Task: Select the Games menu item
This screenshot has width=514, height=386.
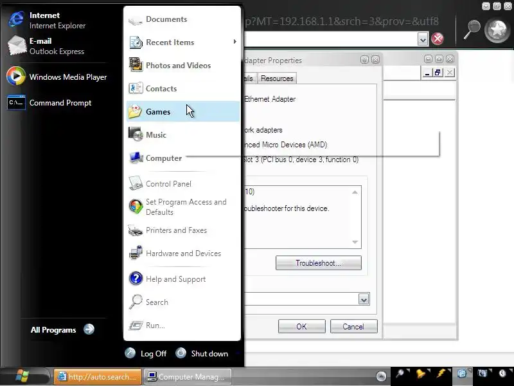Action: tap(183, 111)
